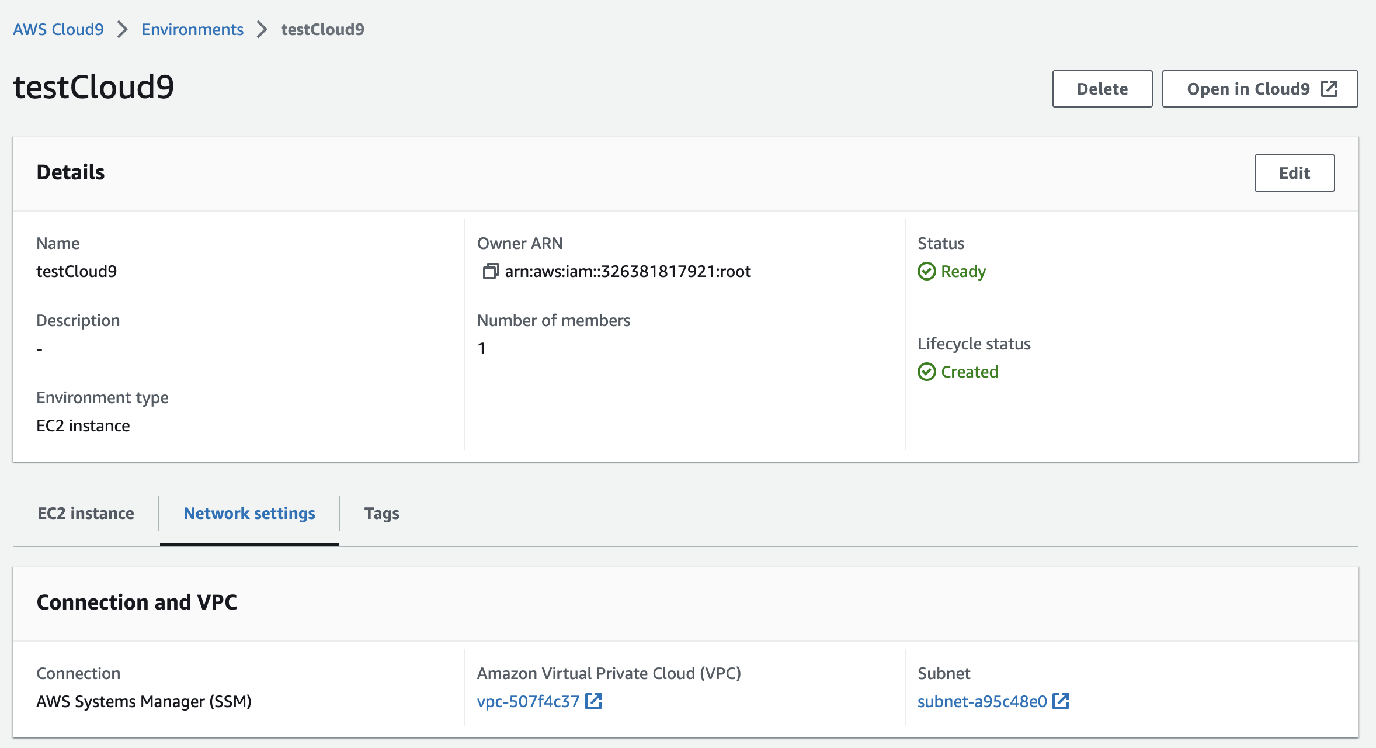Click the Number of members label
The image size is (1376, 748).
(554, 320)
